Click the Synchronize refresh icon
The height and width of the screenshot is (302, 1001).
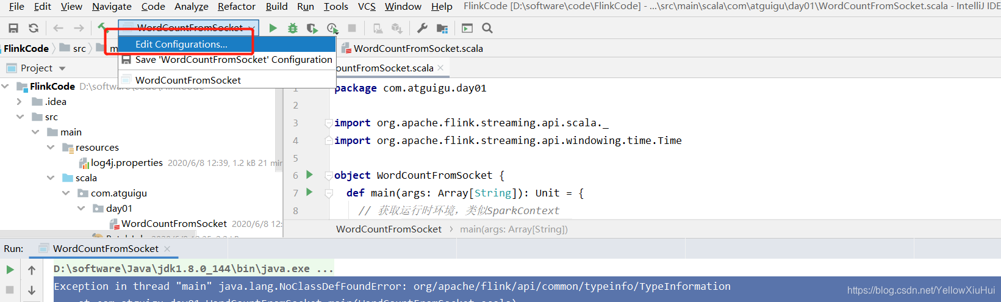click(x=34, y=28)
